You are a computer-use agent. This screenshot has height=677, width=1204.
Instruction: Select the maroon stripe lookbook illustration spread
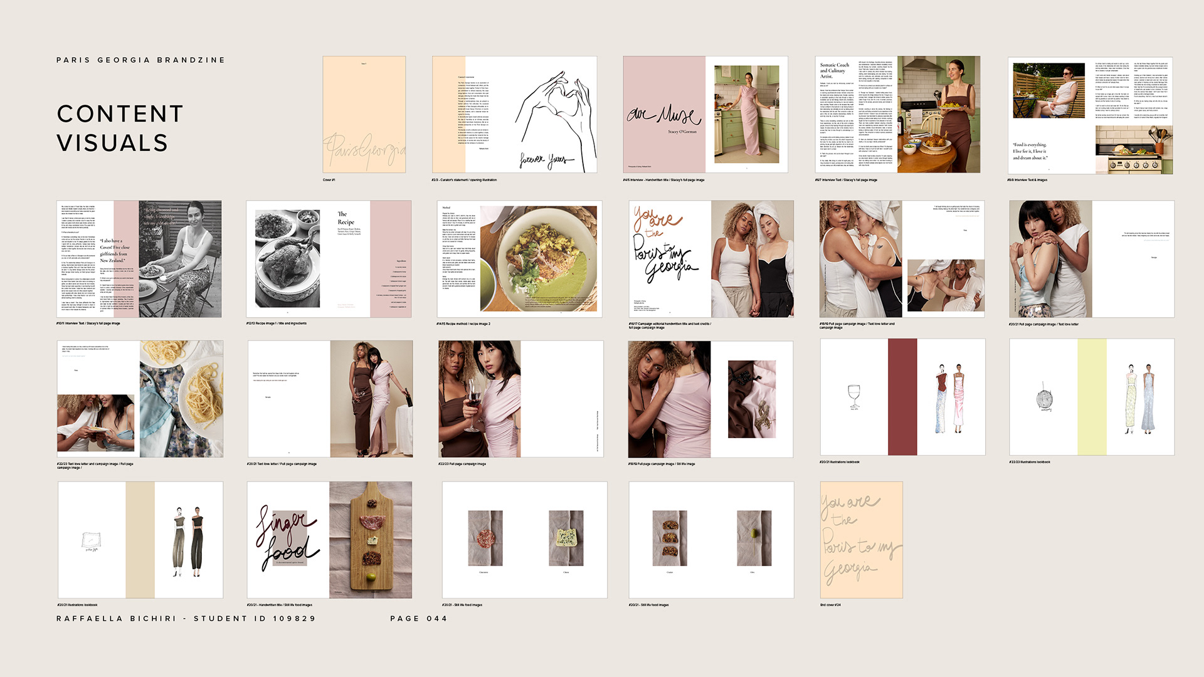click(902, 397)
